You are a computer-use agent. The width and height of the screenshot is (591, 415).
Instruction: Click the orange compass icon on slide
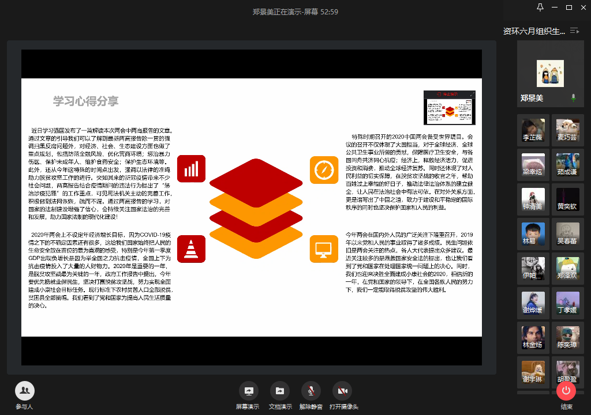click(x=324, y=170)
